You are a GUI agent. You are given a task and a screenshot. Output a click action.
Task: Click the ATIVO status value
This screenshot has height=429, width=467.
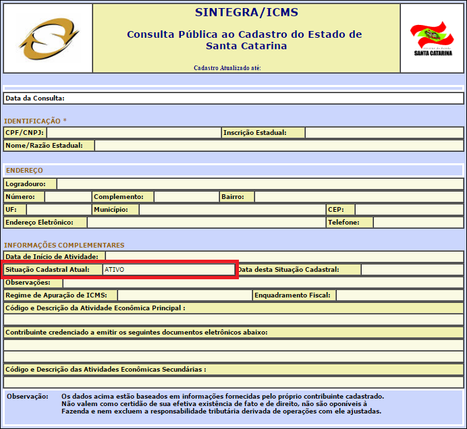[115, 270]
